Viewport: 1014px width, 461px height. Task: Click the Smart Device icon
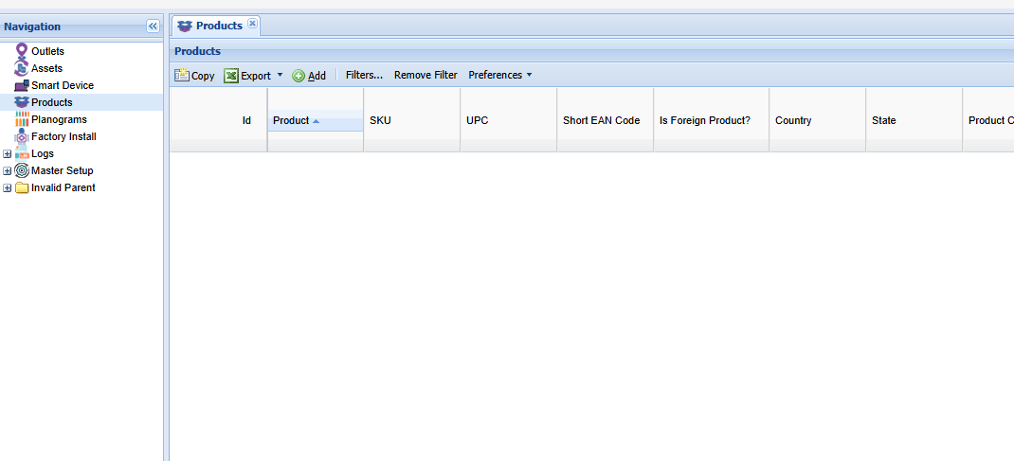pyautogui.click(x=22, y=85)
